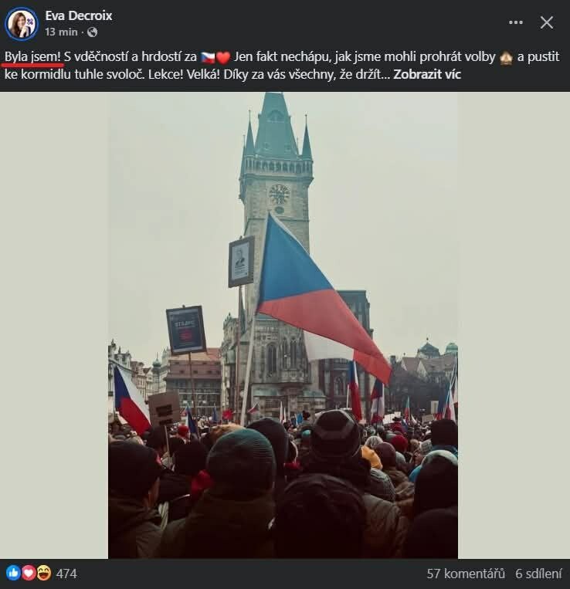This screenshot has height=589, width=570.
Task: Click the public globe visibility icon
Action: click(92, 32)
